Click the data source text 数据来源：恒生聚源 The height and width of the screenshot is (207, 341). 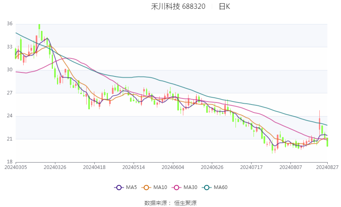click(x=170, y=203)
